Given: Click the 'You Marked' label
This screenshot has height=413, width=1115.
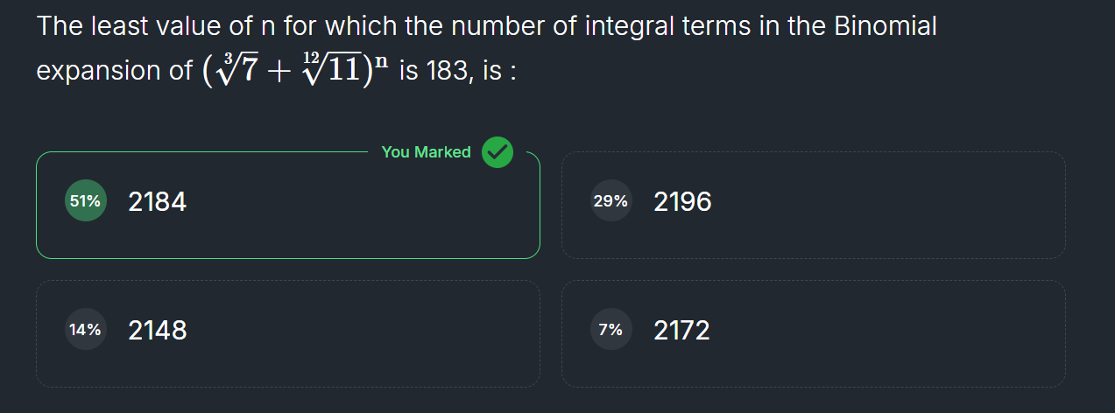Looking at the screenshot, I should tap(426, 152).
